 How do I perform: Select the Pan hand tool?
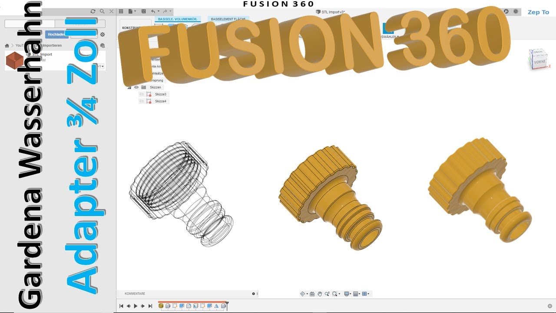tap(320, 294)
